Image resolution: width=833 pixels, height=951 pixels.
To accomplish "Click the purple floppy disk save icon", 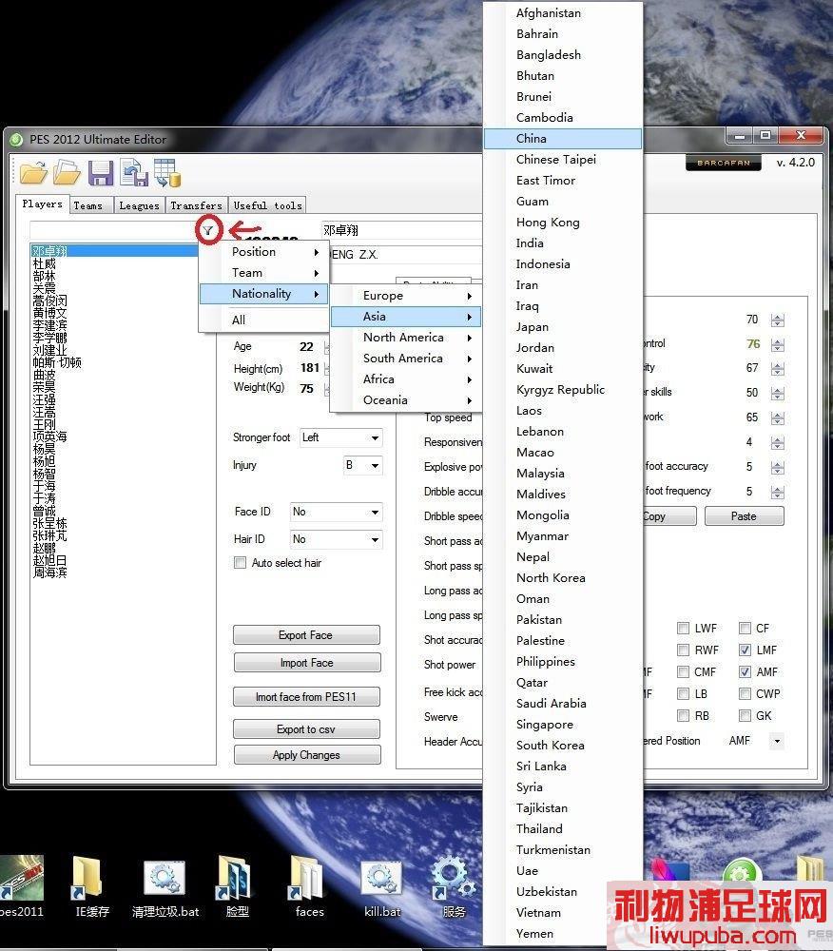I will pos(101,173).
